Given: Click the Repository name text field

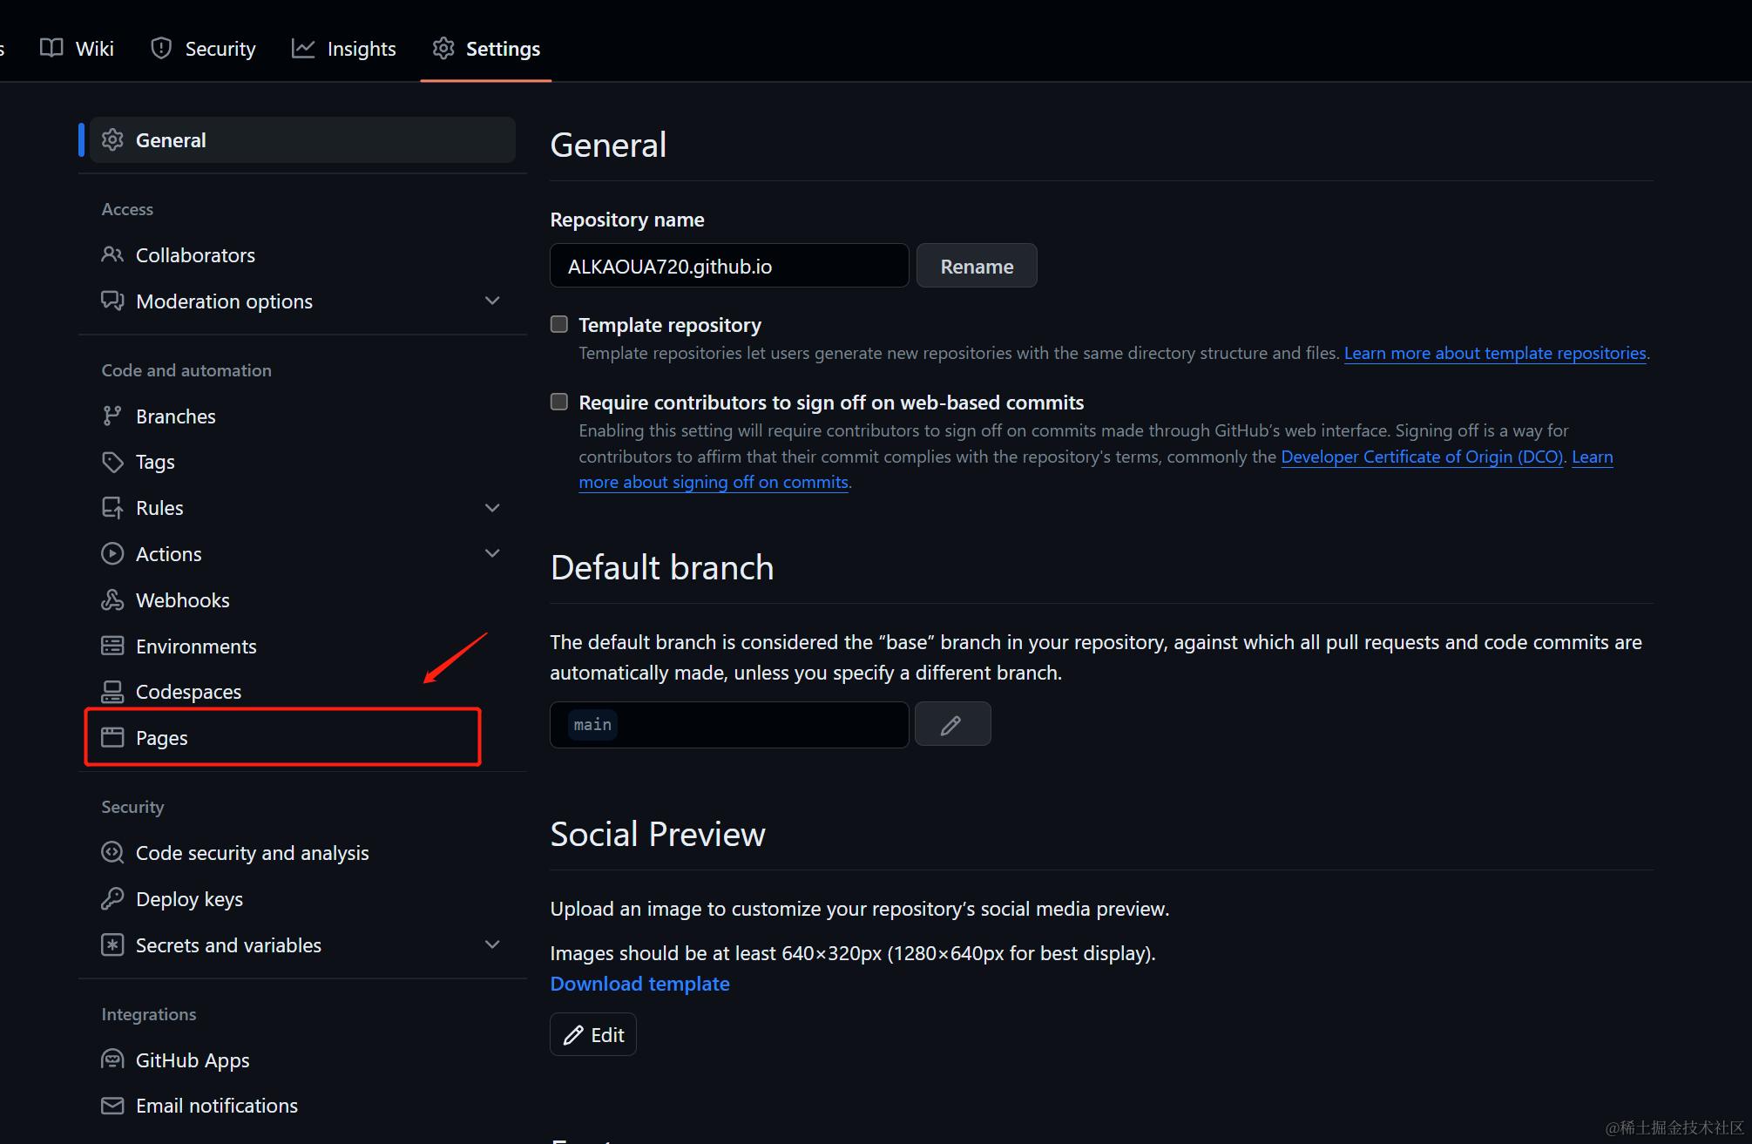Looking at the screenshot, I should click(x=728, y=266).
